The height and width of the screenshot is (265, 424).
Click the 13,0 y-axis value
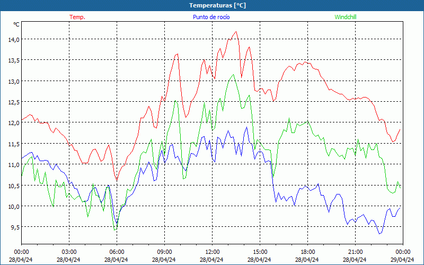[14, 81]
